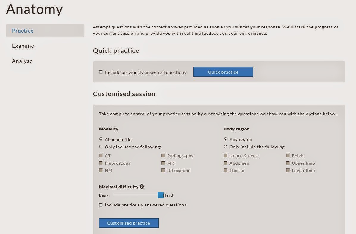356x234 pixels.
Task: Check the Upper limb body region
Action: [288, 163]
